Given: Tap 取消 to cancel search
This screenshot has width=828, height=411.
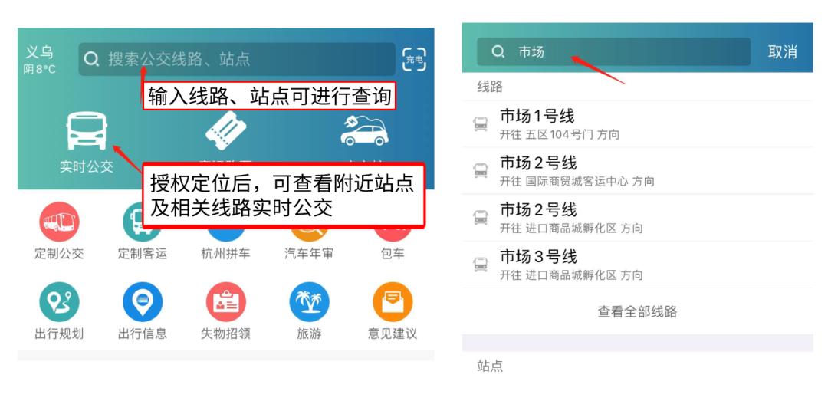Looking at the screenshot, I should pos(783,52).
